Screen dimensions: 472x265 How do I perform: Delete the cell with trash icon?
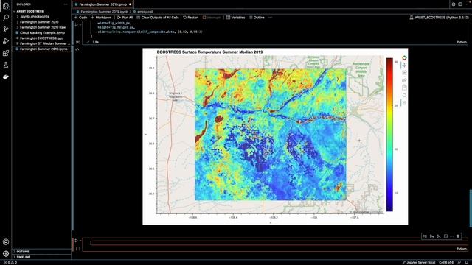(458, 236)
